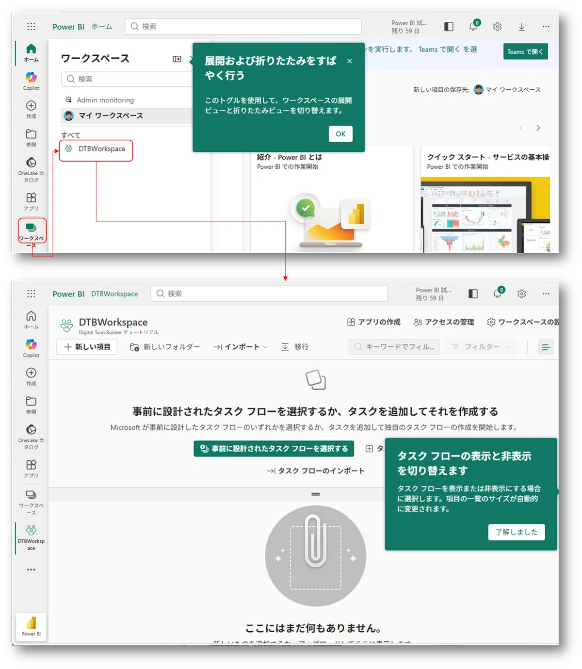Click download icon in top header

click(x=521, y=27)
